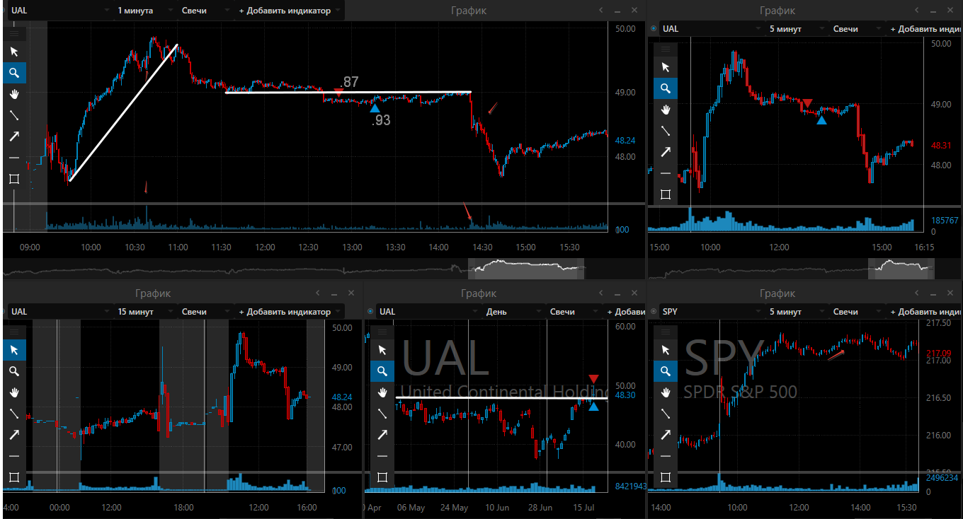Viewport: 963px width, 519px height.
Task: Click Добавить индикатор in SPY chart
Action: 925,312
